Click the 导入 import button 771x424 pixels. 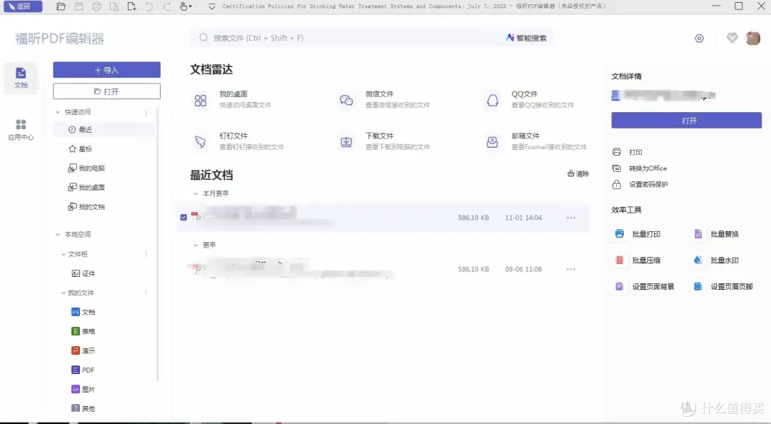[106, 70]
